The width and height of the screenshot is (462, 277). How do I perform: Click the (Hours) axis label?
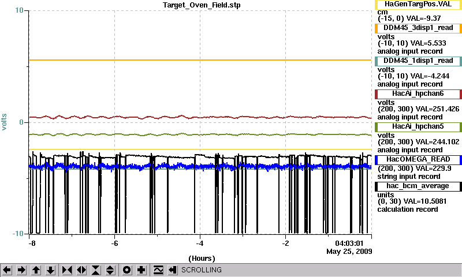pos(202,259)
